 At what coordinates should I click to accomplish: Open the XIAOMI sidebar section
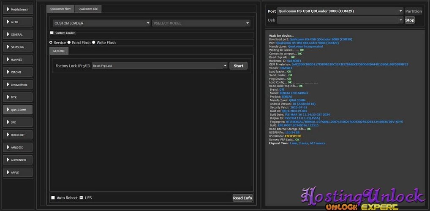pos(18,72)
